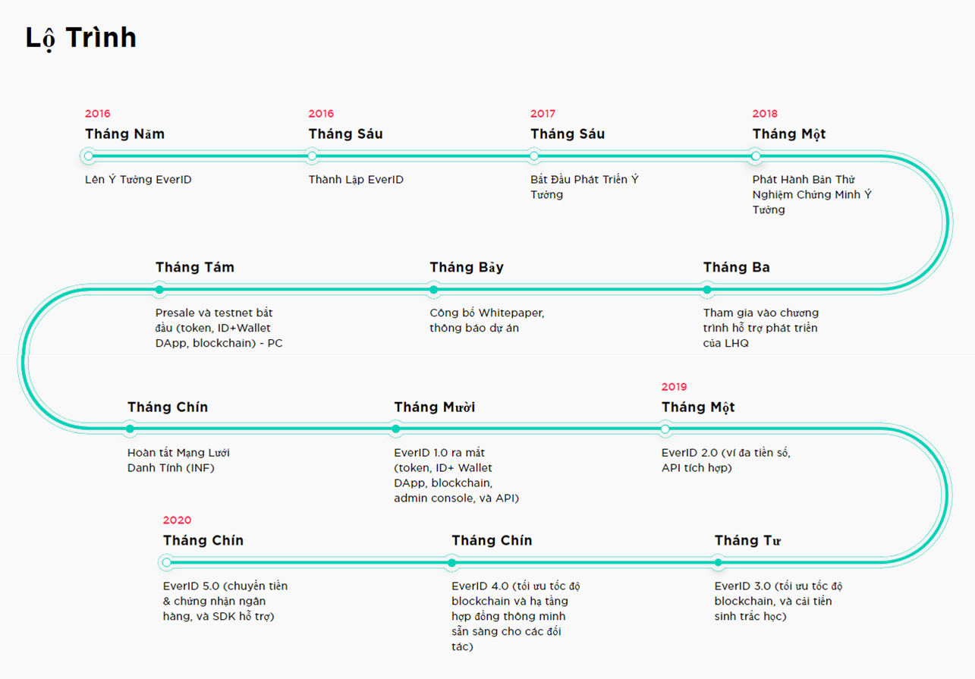Screen dimensions: 975x679
Task: Click the 2020 Tháng Chín marker circle
Action: (167, 563)
